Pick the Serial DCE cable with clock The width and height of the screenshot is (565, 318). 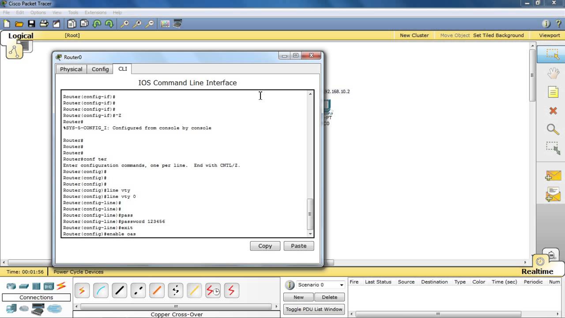click(213, 291)
